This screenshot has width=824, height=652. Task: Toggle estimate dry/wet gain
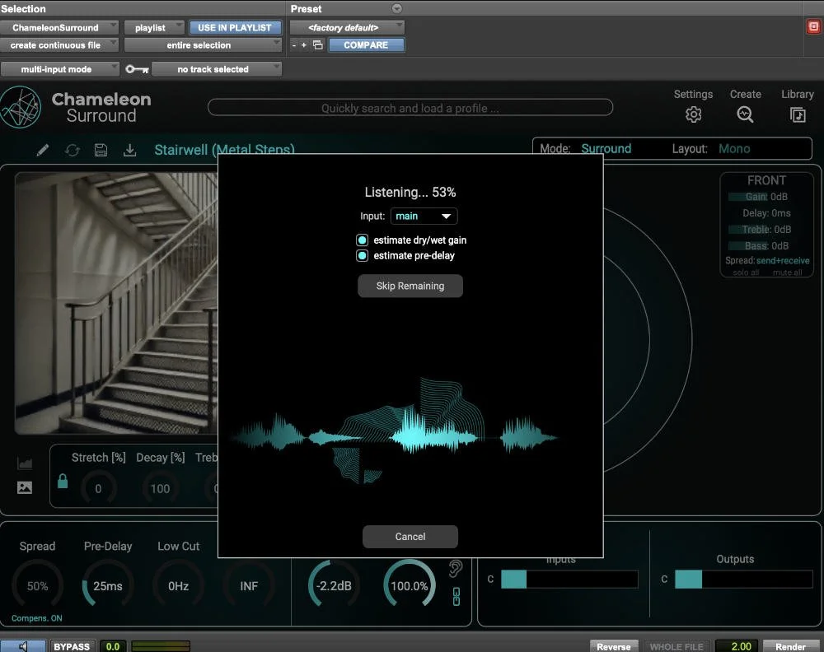click(x=362, y=240)
